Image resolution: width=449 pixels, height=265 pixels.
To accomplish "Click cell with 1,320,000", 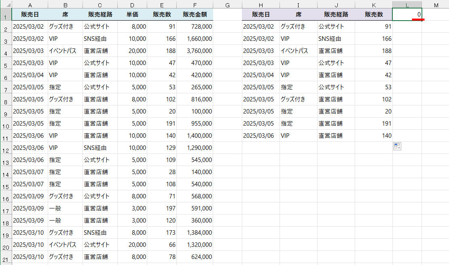I will pyautogui.click(x=195, y=245).
